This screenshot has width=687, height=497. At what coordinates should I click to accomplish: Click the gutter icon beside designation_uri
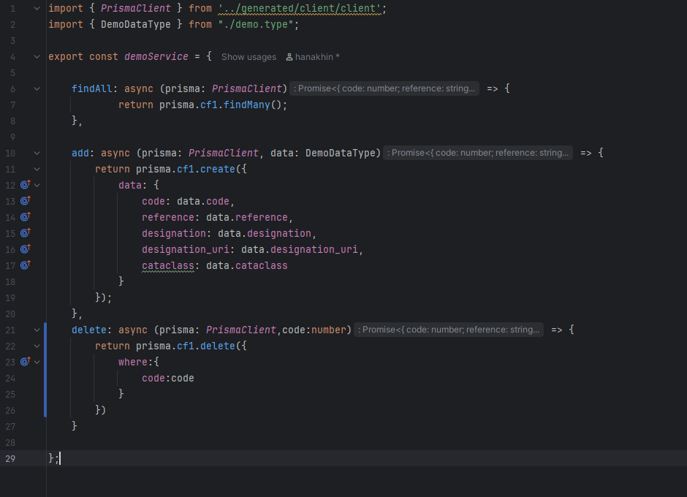(25, 249)
